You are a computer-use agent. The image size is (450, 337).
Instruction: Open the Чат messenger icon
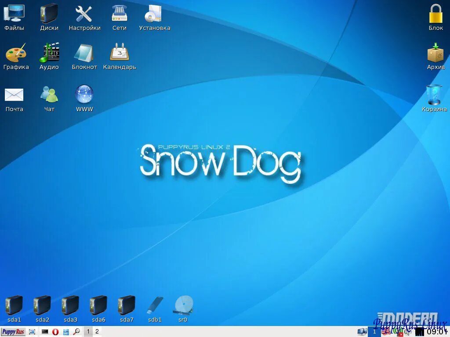[x=49, y=98]
